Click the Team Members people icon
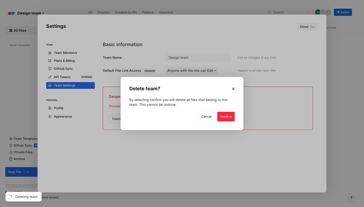This screenshot has height=207, width=364. pyautogui.click(x=50, y=53)
